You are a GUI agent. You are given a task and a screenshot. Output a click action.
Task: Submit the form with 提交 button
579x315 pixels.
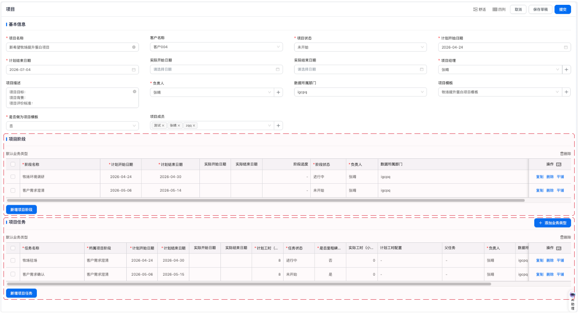[x=563, y=9]
